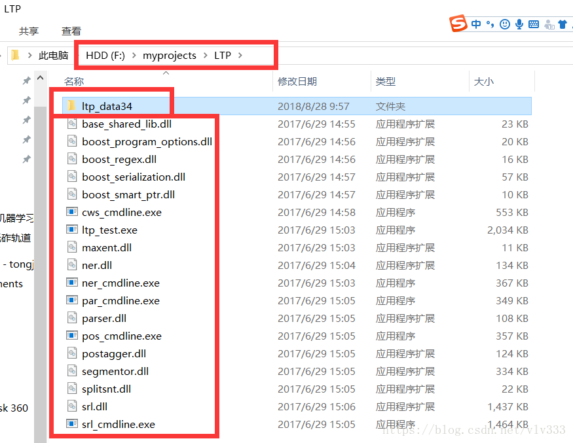Click navigation pane scrollbar track
The image size is (573, 443).
pyautogui.click(x=41, y=274)
